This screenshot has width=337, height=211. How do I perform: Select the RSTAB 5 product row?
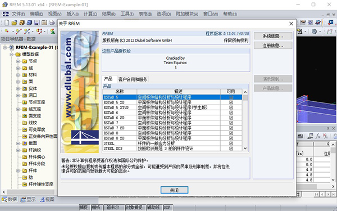pos(172,97)
